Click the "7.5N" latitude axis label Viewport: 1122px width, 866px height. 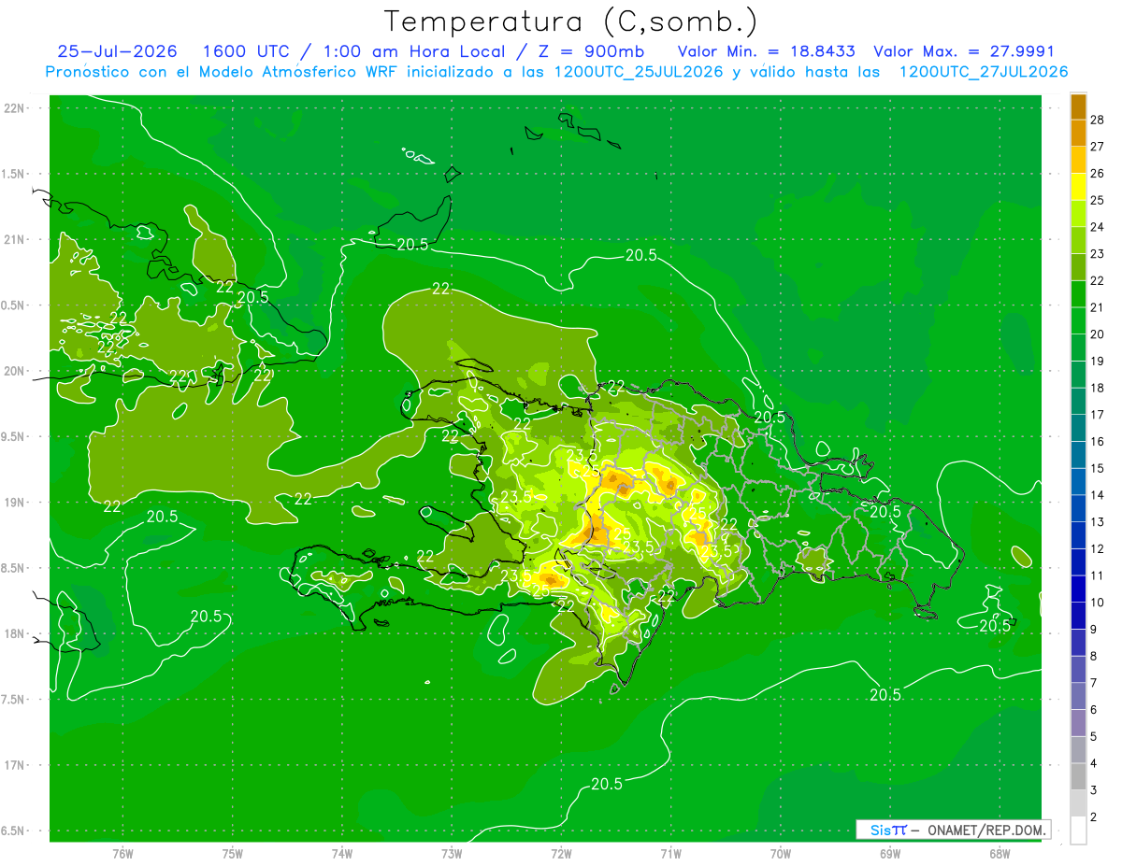13,700
